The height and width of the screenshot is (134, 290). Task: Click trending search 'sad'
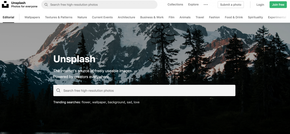(x=129, y=102)
